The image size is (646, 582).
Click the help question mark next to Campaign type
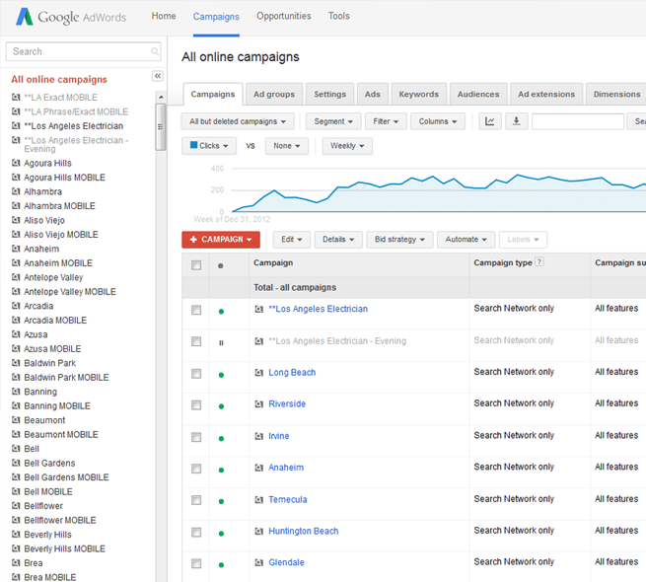click(538, 261)
